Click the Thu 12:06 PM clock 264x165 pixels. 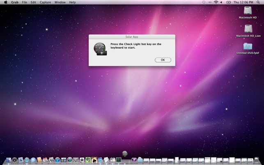pos(243,2)
